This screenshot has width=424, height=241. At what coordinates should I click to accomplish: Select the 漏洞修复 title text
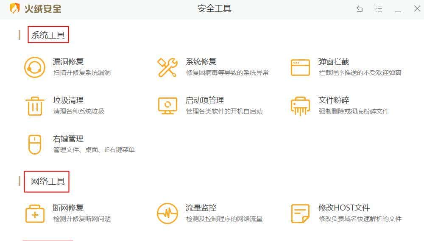click(68, 61)
